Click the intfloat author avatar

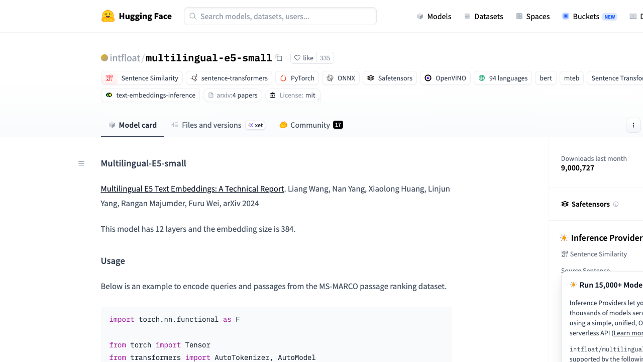click(x=104, y=58)
